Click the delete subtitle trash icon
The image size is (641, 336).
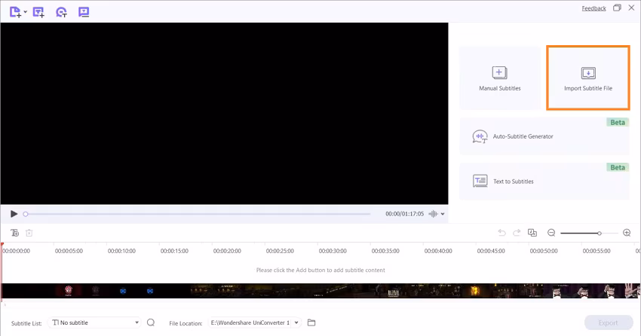point(29,233)
